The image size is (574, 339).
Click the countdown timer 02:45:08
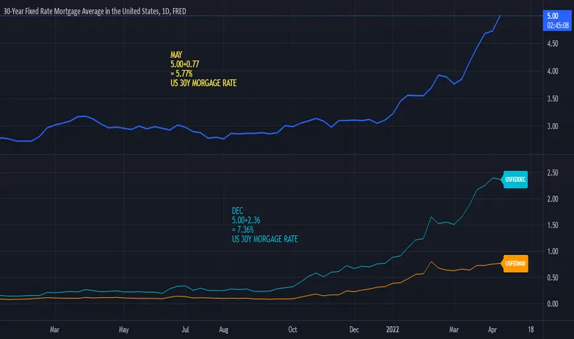558,26
